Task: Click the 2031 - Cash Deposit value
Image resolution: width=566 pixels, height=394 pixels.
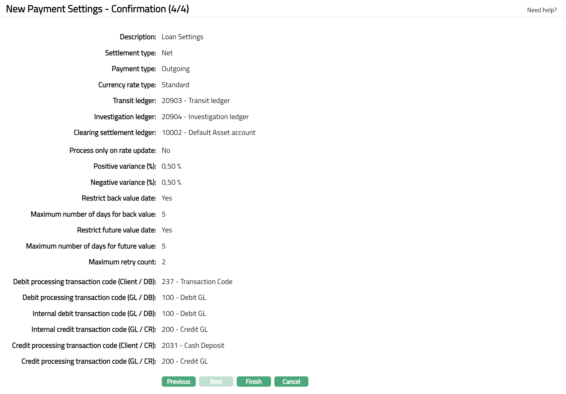Action: point(193,345)
